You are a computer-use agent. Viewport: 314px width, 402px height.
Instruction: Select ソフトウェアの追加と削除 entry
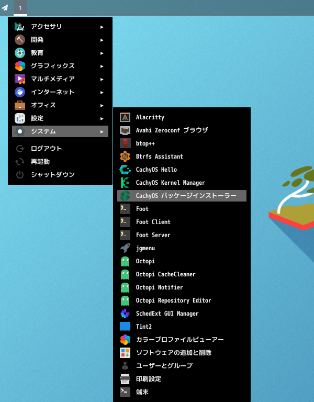[173, 353]
